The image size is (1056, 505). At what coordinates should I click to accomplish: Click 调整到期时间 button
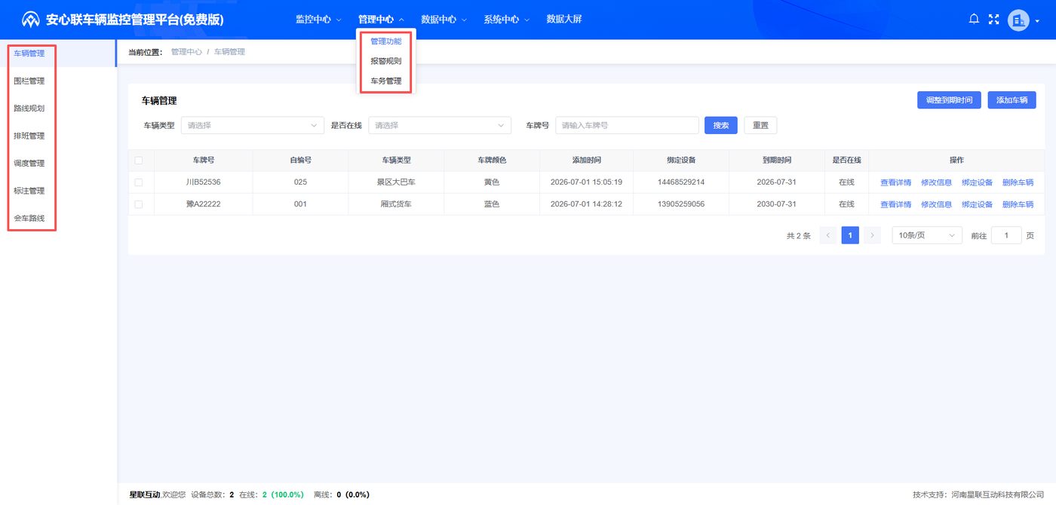pyautogui.click(x=949, y=100)
